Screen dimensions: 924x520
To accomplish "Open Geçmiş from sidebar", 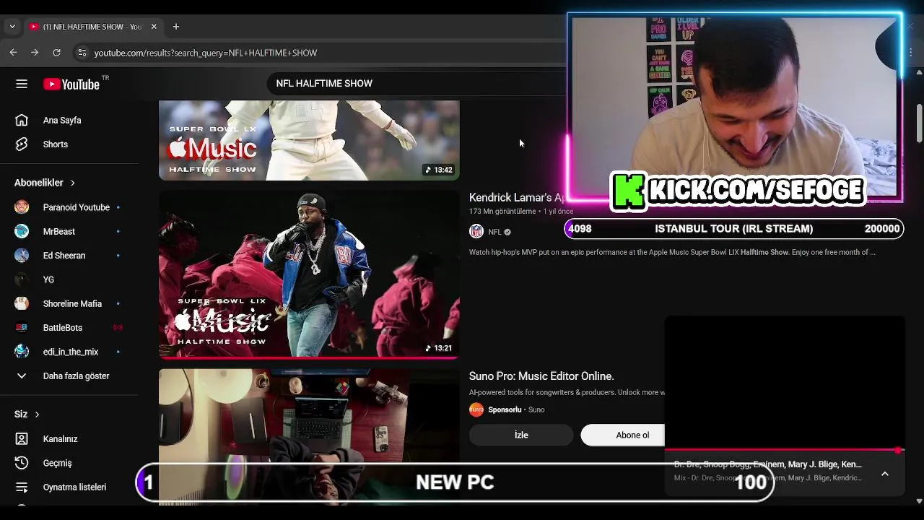I will tap(57, 463).
